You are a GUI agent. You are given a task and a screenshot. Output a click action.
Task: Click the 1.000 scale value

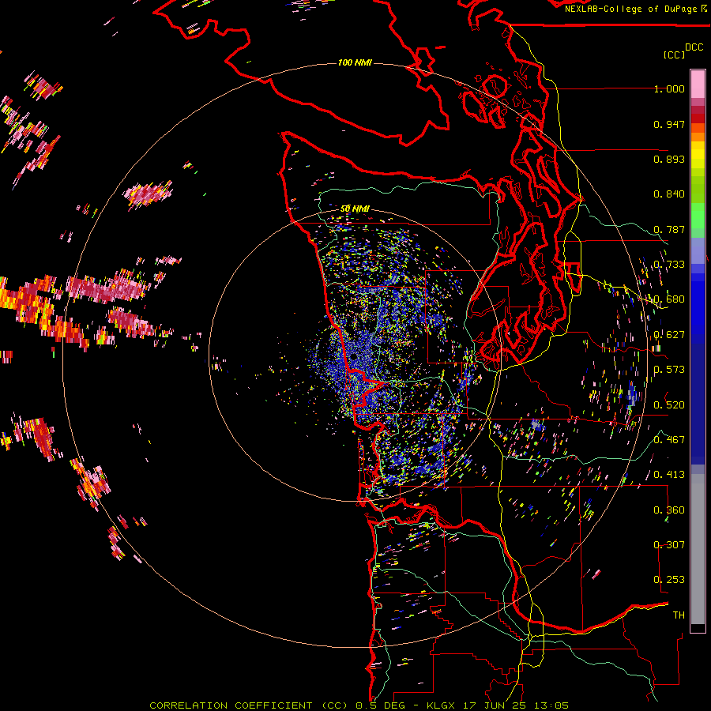[x=669, y=89]
